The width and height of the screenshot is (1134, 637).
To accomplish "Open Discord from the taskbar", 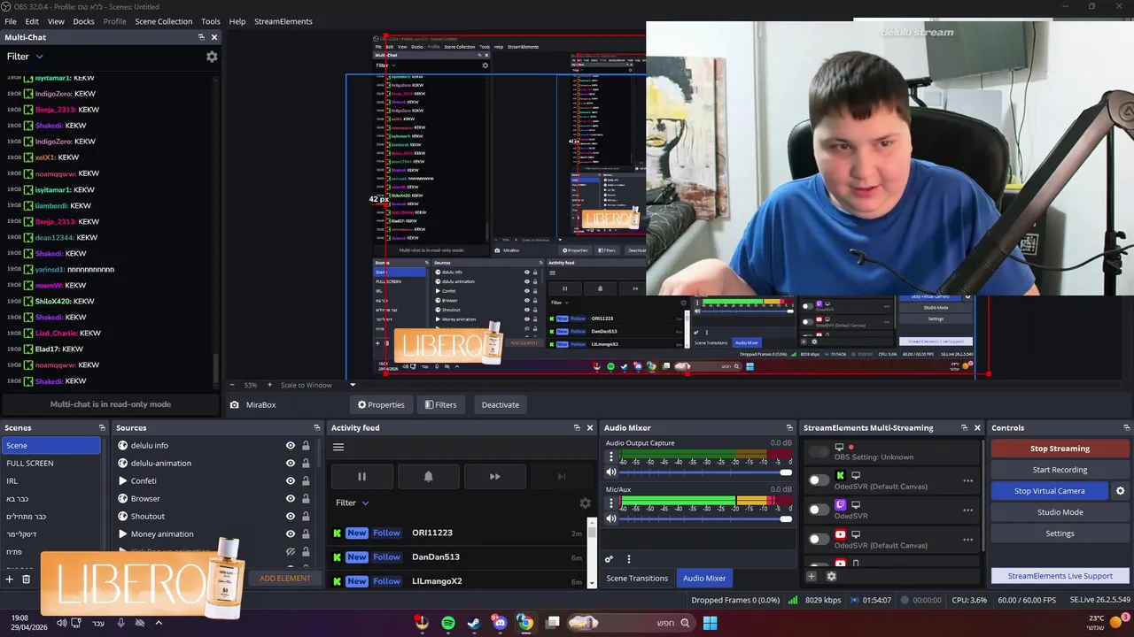I will 500,623.
